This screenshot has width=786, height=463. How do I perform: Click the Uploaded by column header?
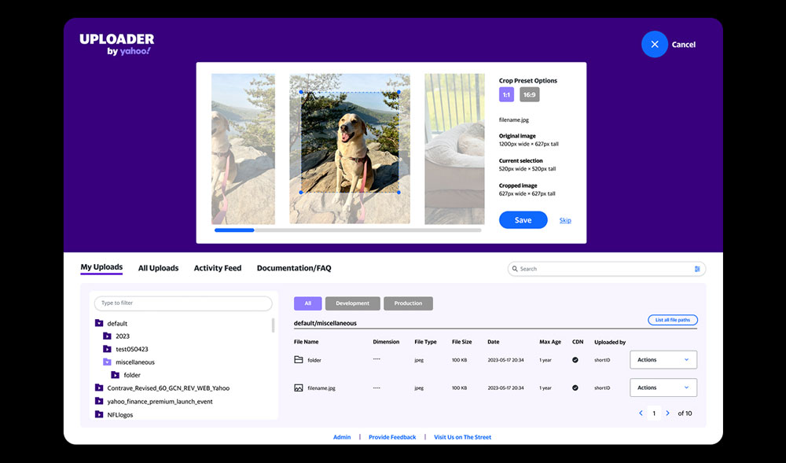click(x=610, y=342)
